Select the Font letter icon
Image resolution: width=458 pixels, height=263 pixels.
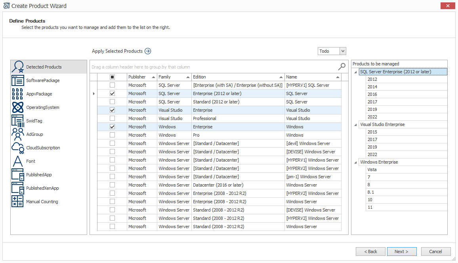18,161
